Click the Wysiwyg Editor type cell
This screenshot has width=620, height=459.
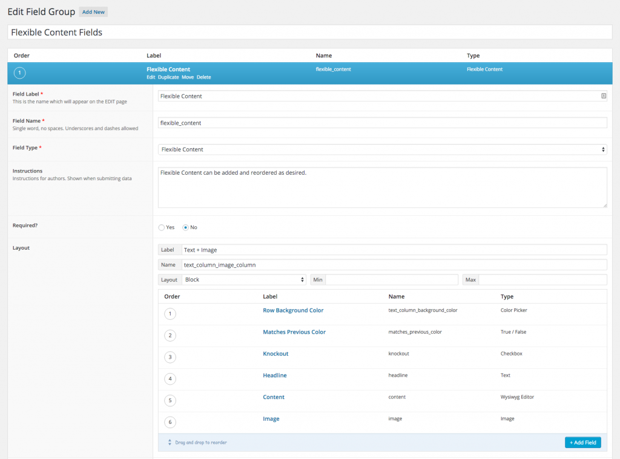(x=517, y=397)
